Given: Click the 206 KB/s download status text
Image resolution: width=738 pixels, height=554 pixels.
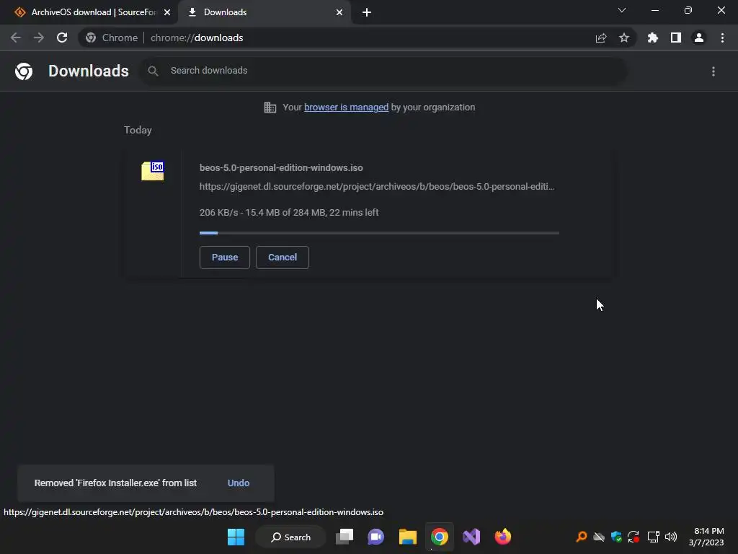Looking at the screenshot, I should (x=289, y=213).
